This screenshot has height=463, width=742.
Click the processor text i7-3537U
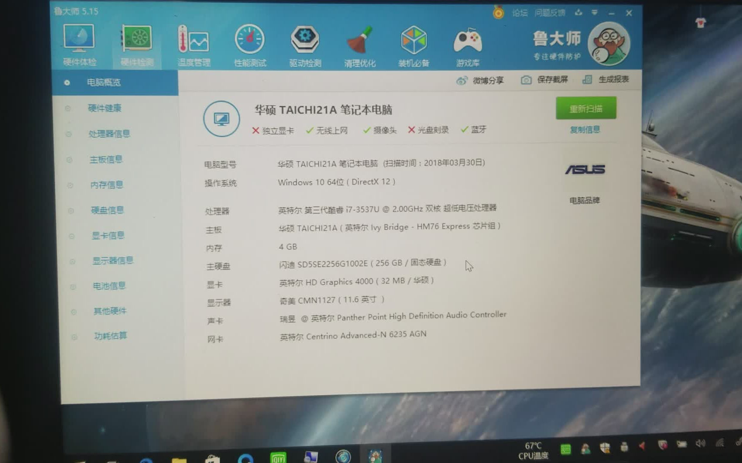click(x=387, y=209)
